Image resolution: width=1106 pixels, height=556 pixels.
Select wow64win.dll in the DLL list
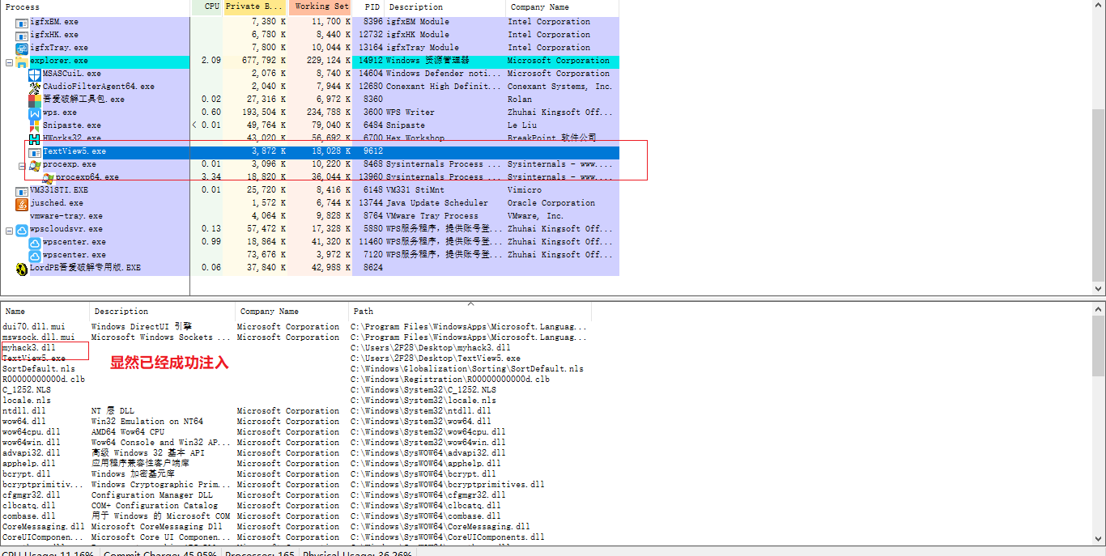click(x=32, y=443)
